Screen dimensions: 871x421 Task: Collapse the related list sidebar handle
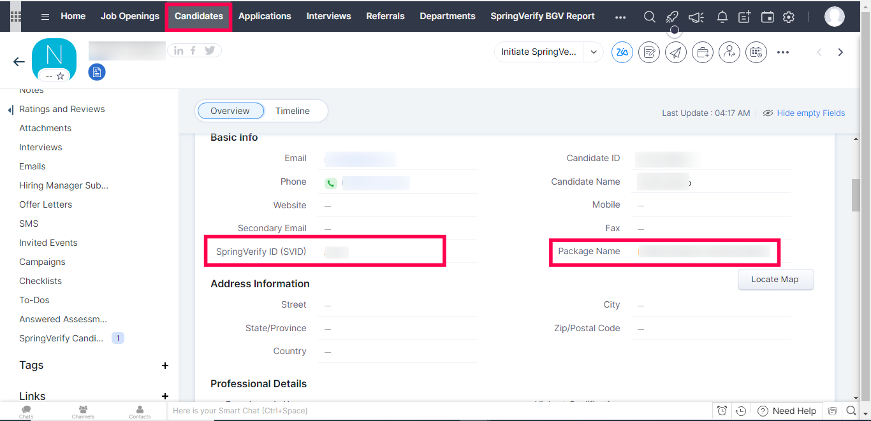(x=10, y=110)
